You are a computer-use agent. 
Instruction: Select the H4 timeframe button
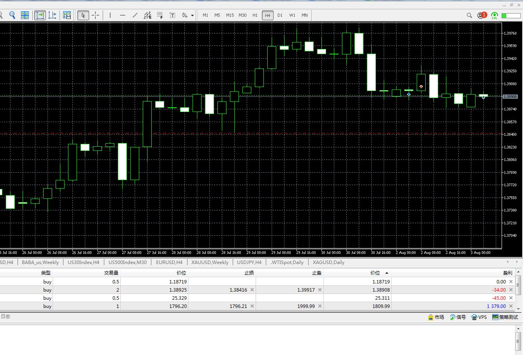[267, 15]
